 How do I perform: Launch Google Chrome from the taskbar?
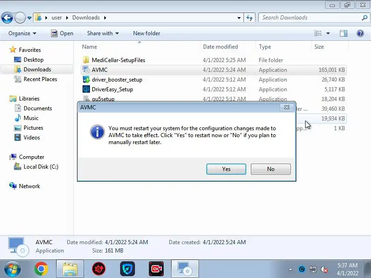41,269
